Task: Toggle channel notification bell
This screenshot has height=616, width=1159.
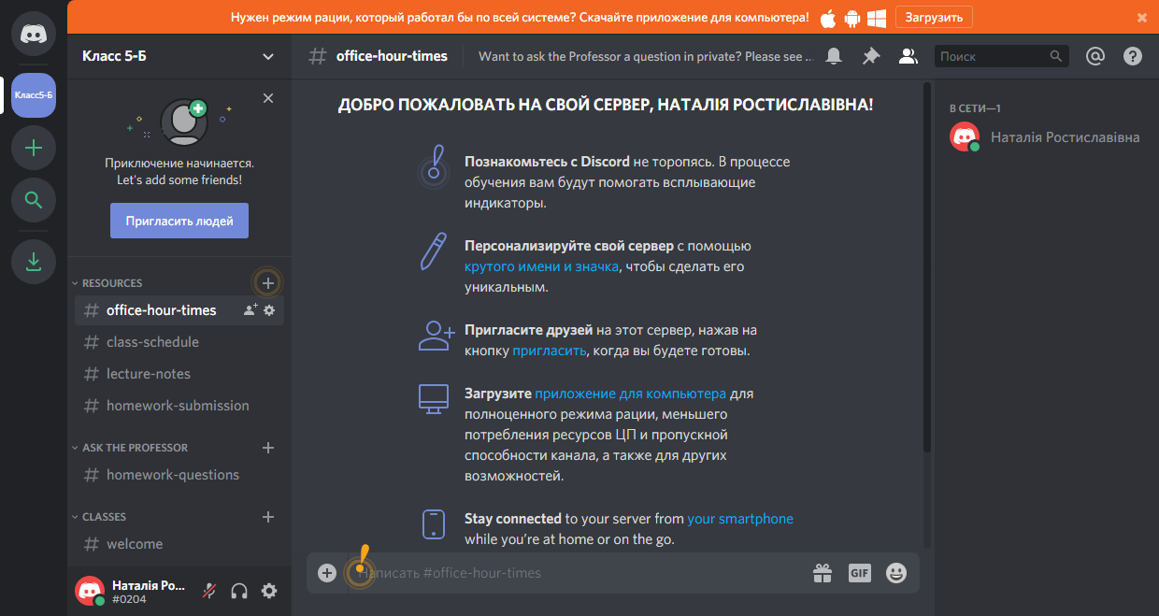Action: [834, 56]
